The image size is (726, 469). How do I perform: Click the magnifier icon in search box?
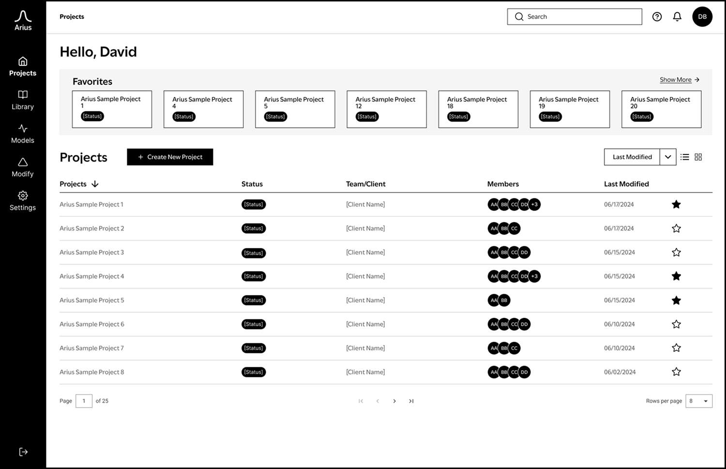519,16
